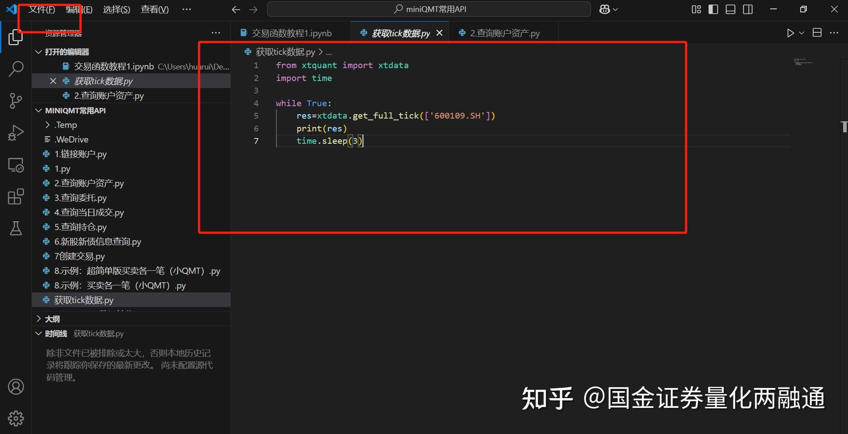Image resolution: width=848 pixels, height=434 pixels.
Task: Toggle the bottom panel visibility
Action: coord(730,9)
